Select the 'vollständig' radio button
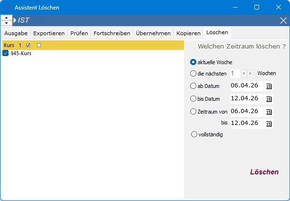 click(x=193, y=134)
